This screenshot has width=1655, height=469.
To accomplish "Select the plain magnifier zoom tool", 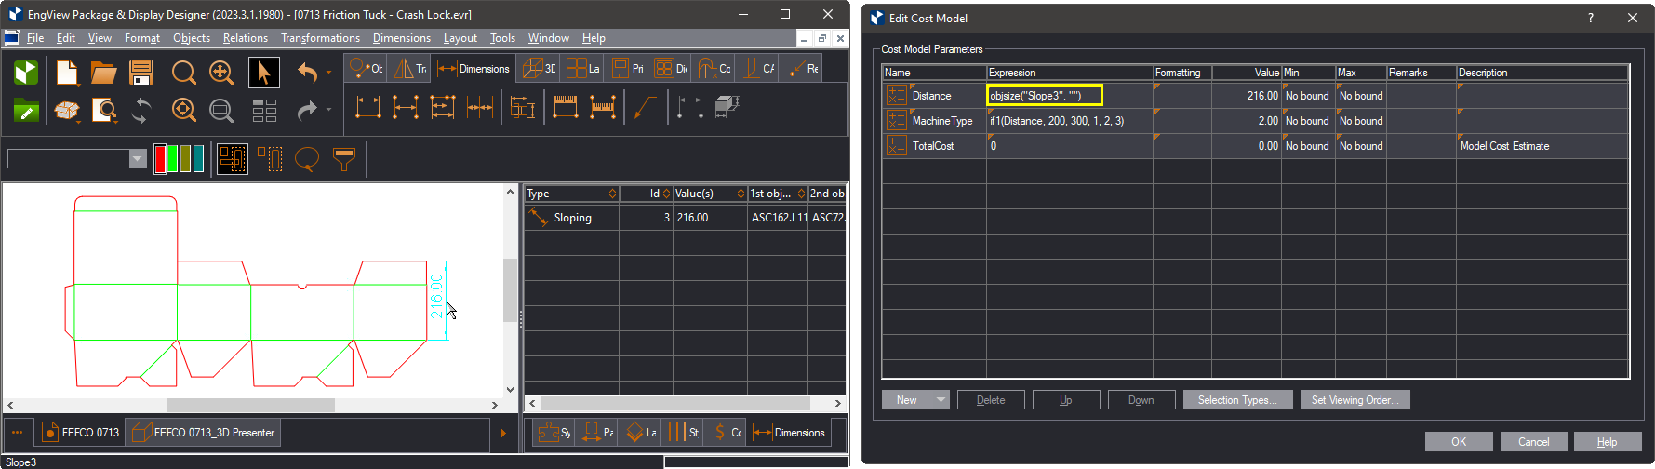I will point(184,73).
